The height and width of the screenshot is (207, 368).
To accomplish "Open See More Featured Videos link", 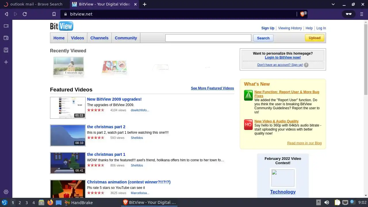I will (212, 88).
